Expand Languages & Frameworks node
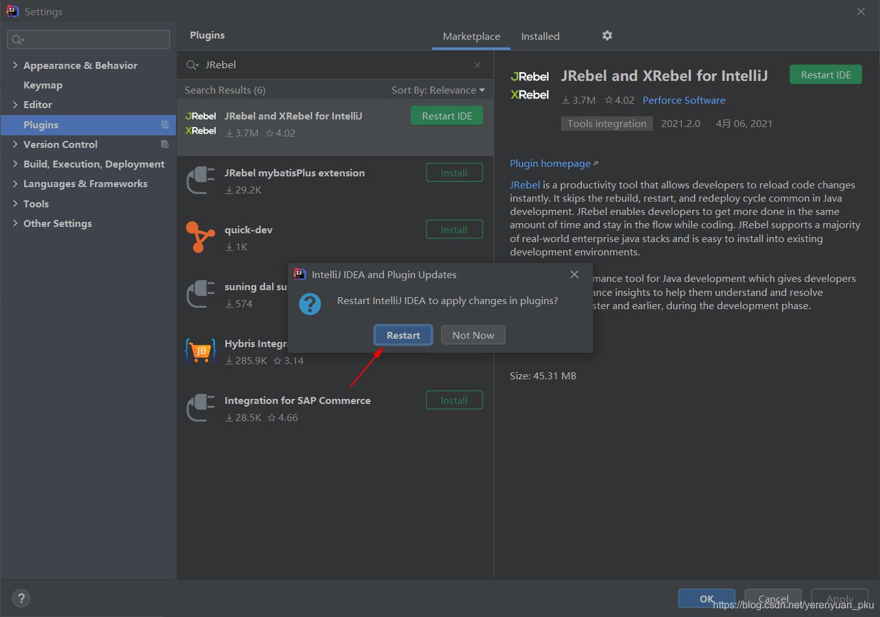The width and height of the screenshot is (880, 617). (x=15, y=183)
